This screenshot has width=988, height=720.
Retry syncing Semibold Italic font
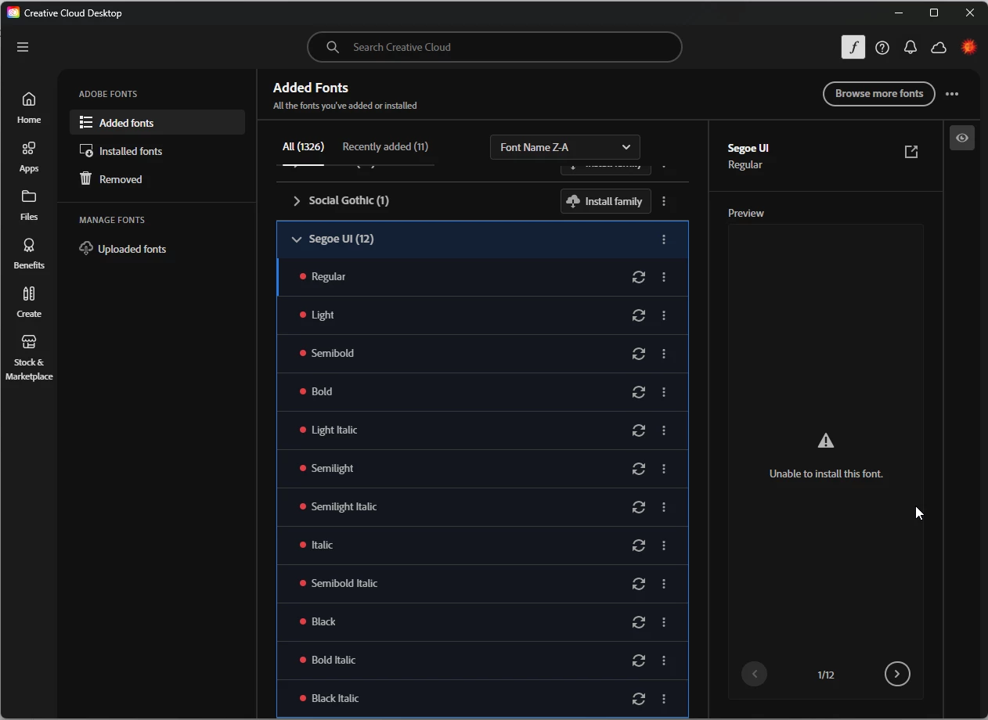click(639, 584)
